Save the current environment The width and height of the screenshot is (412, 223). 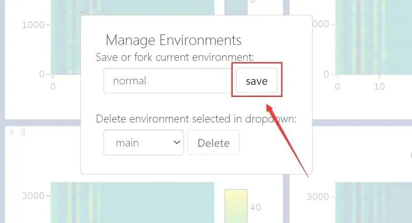click(256, 81)
